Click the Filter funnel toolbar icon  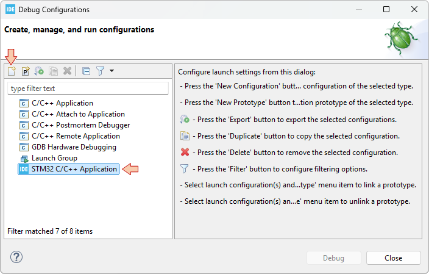100,71
